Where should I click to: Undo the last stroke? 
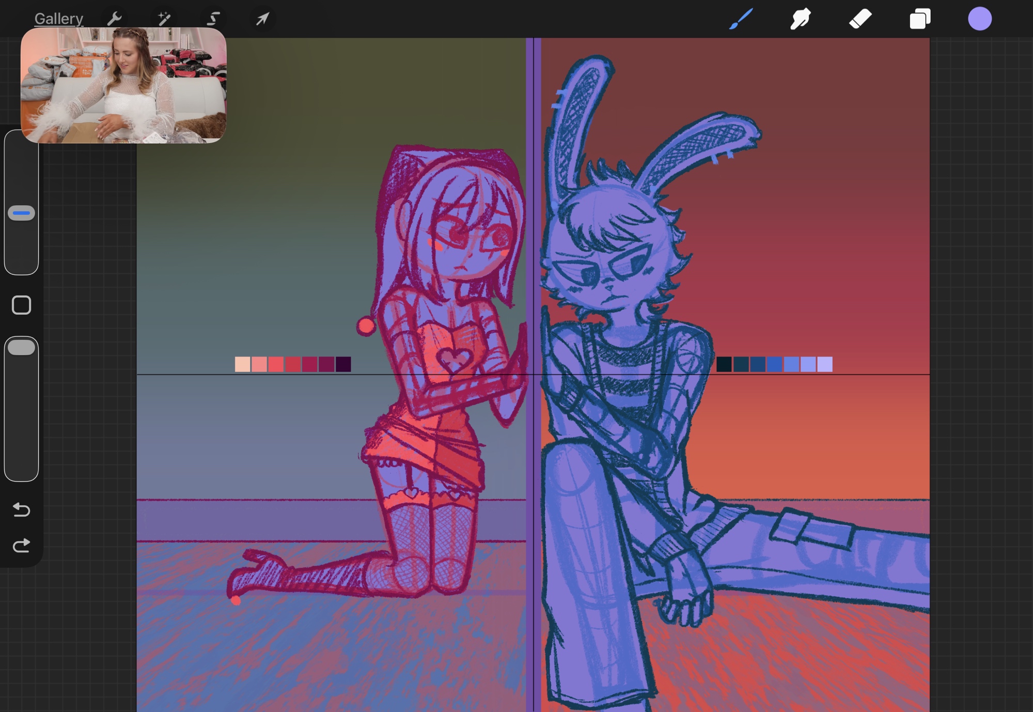click(x=21, y=510)
